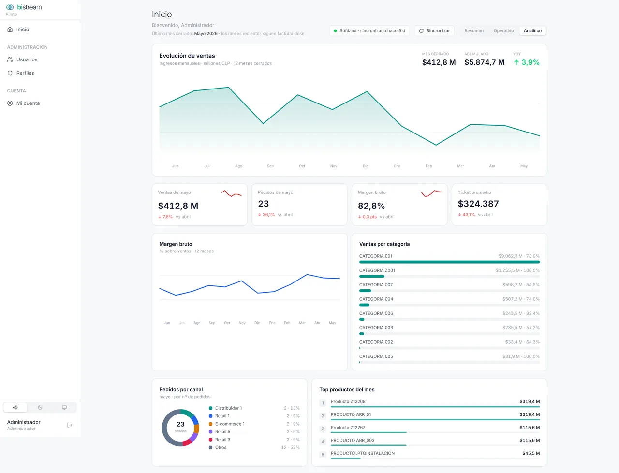Click rank badge 3 in Top productos
The image size is (619, 473).
(x=323, y=429)
